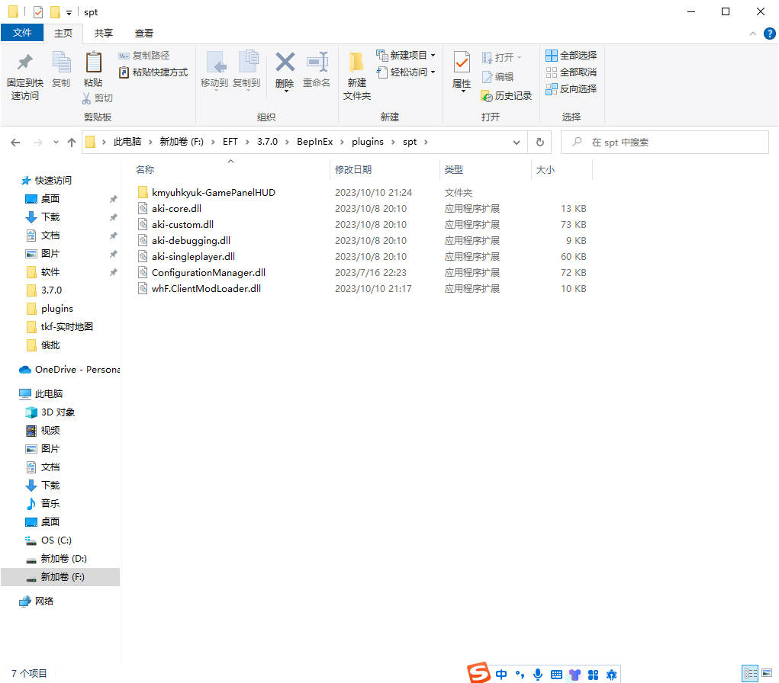Click the red Delete icon

pos(285,63)
